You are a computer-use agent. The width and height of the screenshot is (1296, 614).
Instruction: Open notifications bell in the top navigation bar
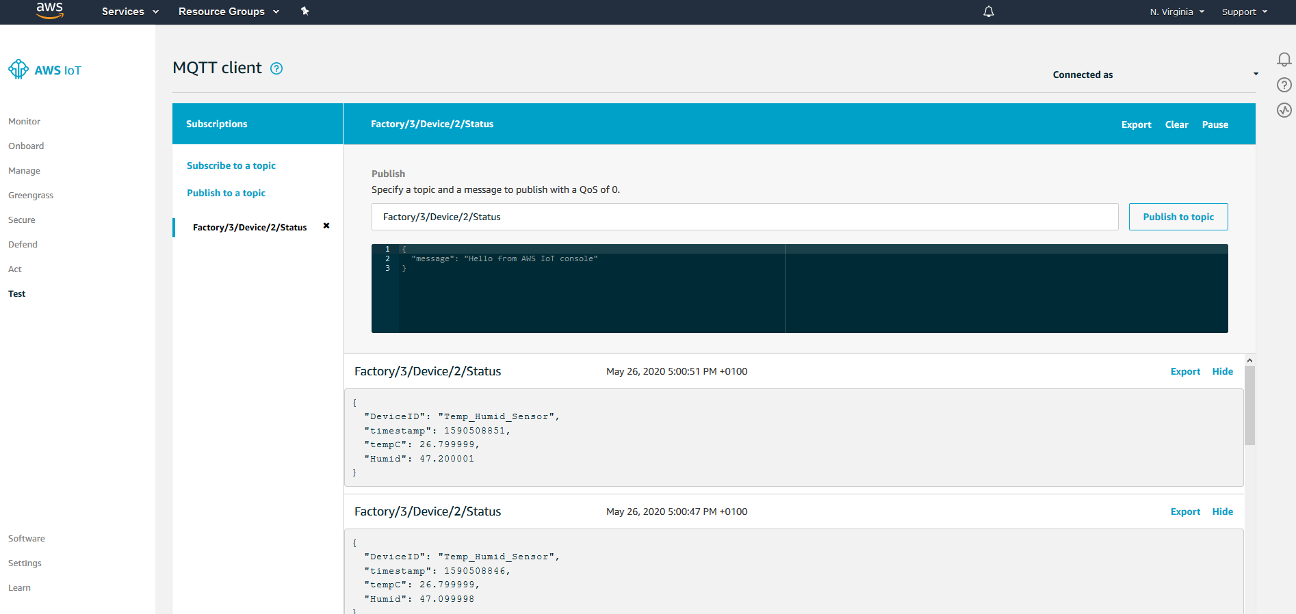pyautogui.click(x=989, y=12)
